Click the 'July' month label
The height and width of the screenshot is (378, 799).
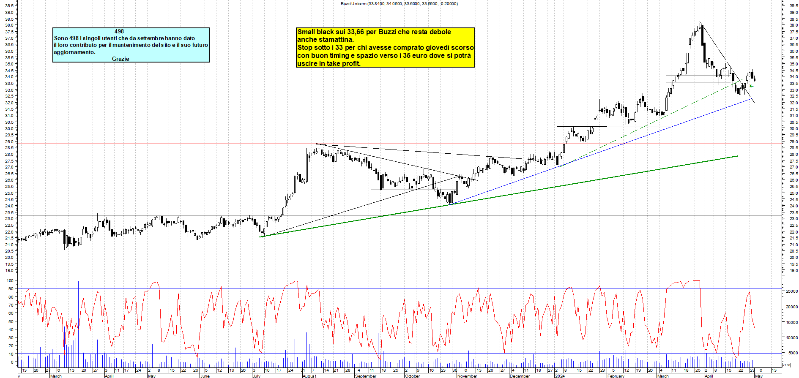point(257,376)
